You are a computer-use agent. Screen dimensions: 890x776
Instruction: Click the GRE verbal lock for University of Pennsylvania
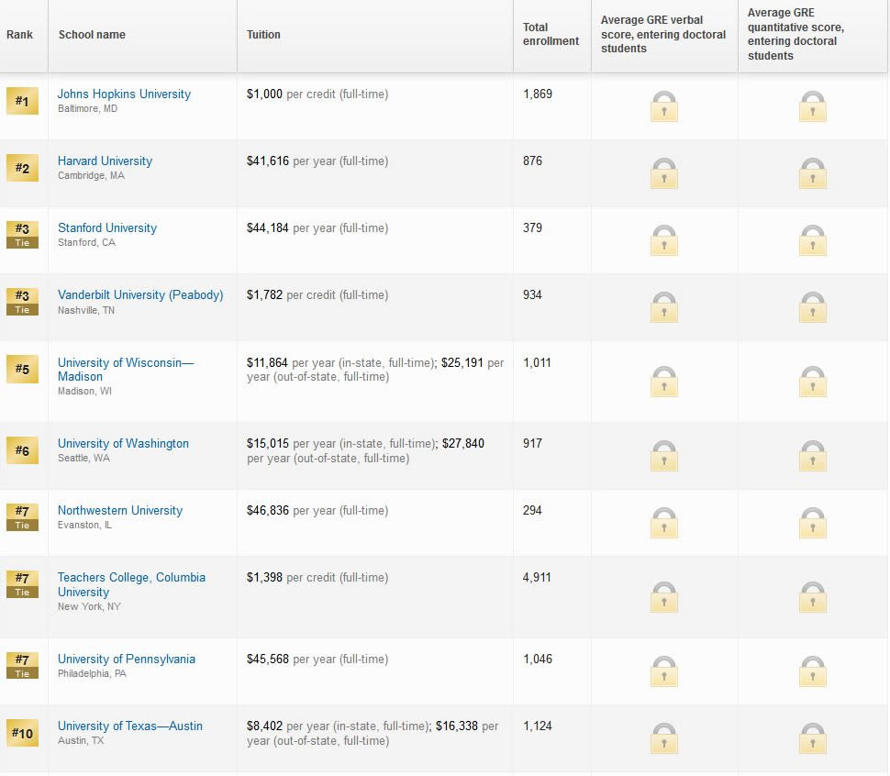point(663,671)
